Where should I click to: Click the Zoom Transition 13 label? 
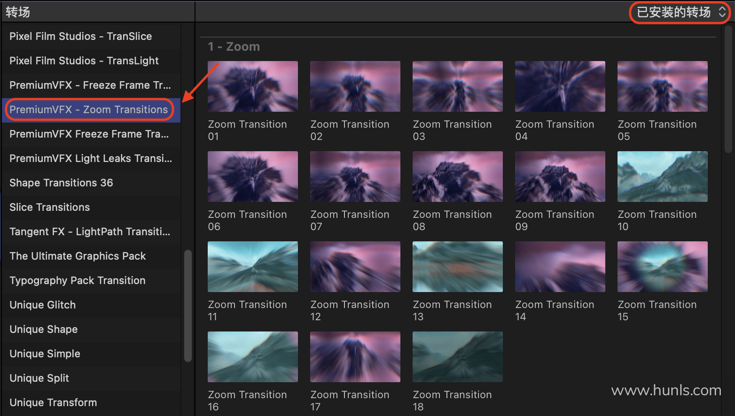click(452, 311)
